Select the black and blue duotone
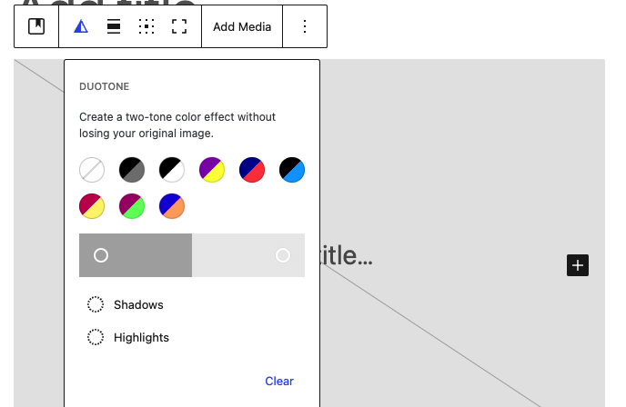This screenshot has width=626, height=407. pos(292,170)
